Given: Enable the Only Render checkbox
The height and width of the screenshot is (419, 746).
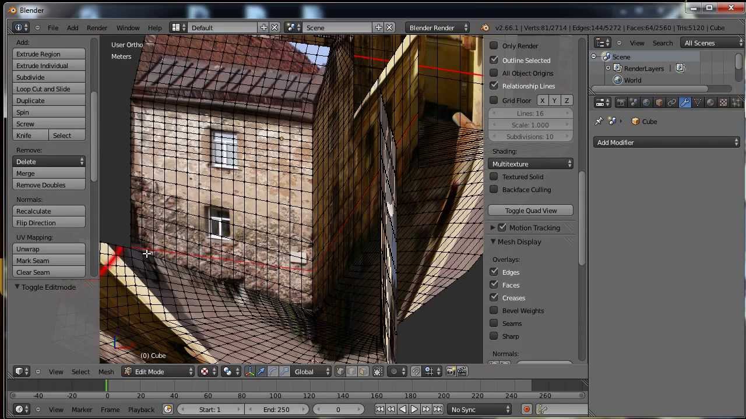Looking at the screenshot, I should coord(494,46).
